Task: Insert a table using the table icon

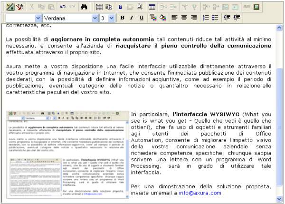Action: pyautogui.click(x=152, y=7)
